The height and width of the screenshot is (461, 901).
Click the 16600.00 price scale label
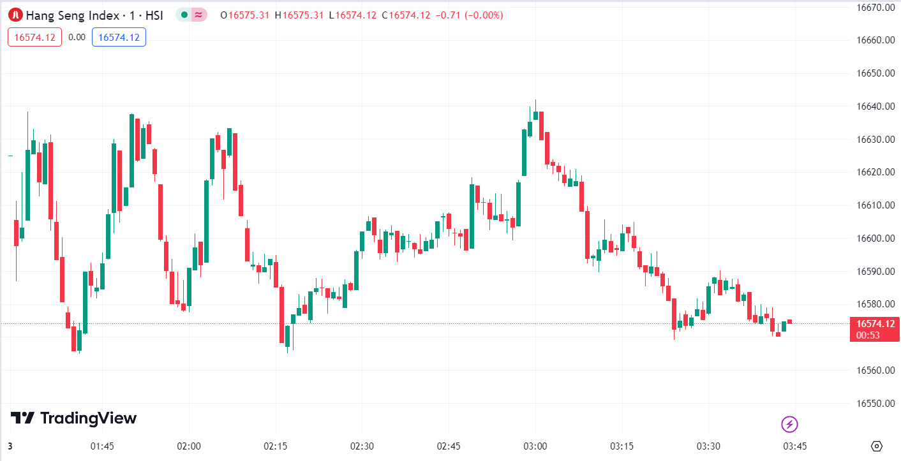point(875,238)
